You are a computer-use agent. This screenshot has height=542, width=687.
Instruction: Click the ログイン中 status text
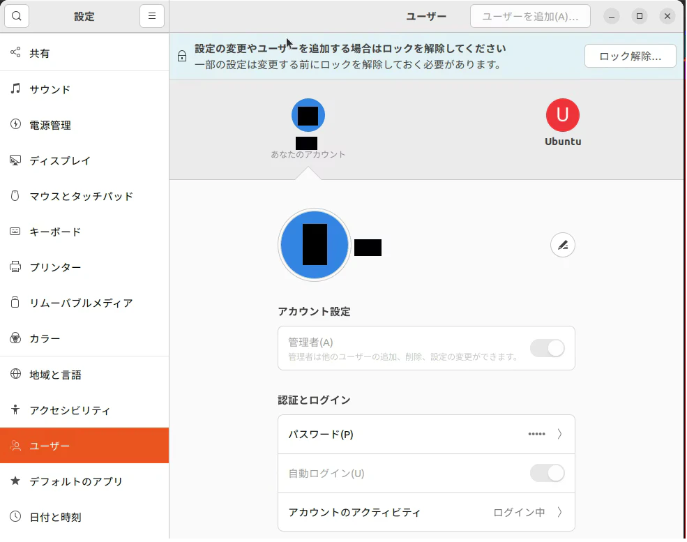519,512
